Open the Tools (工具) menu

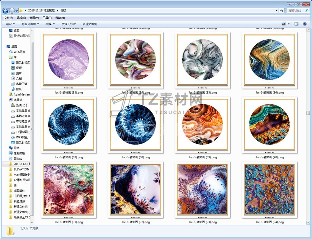pyautogui.click(x=47, y=18)
